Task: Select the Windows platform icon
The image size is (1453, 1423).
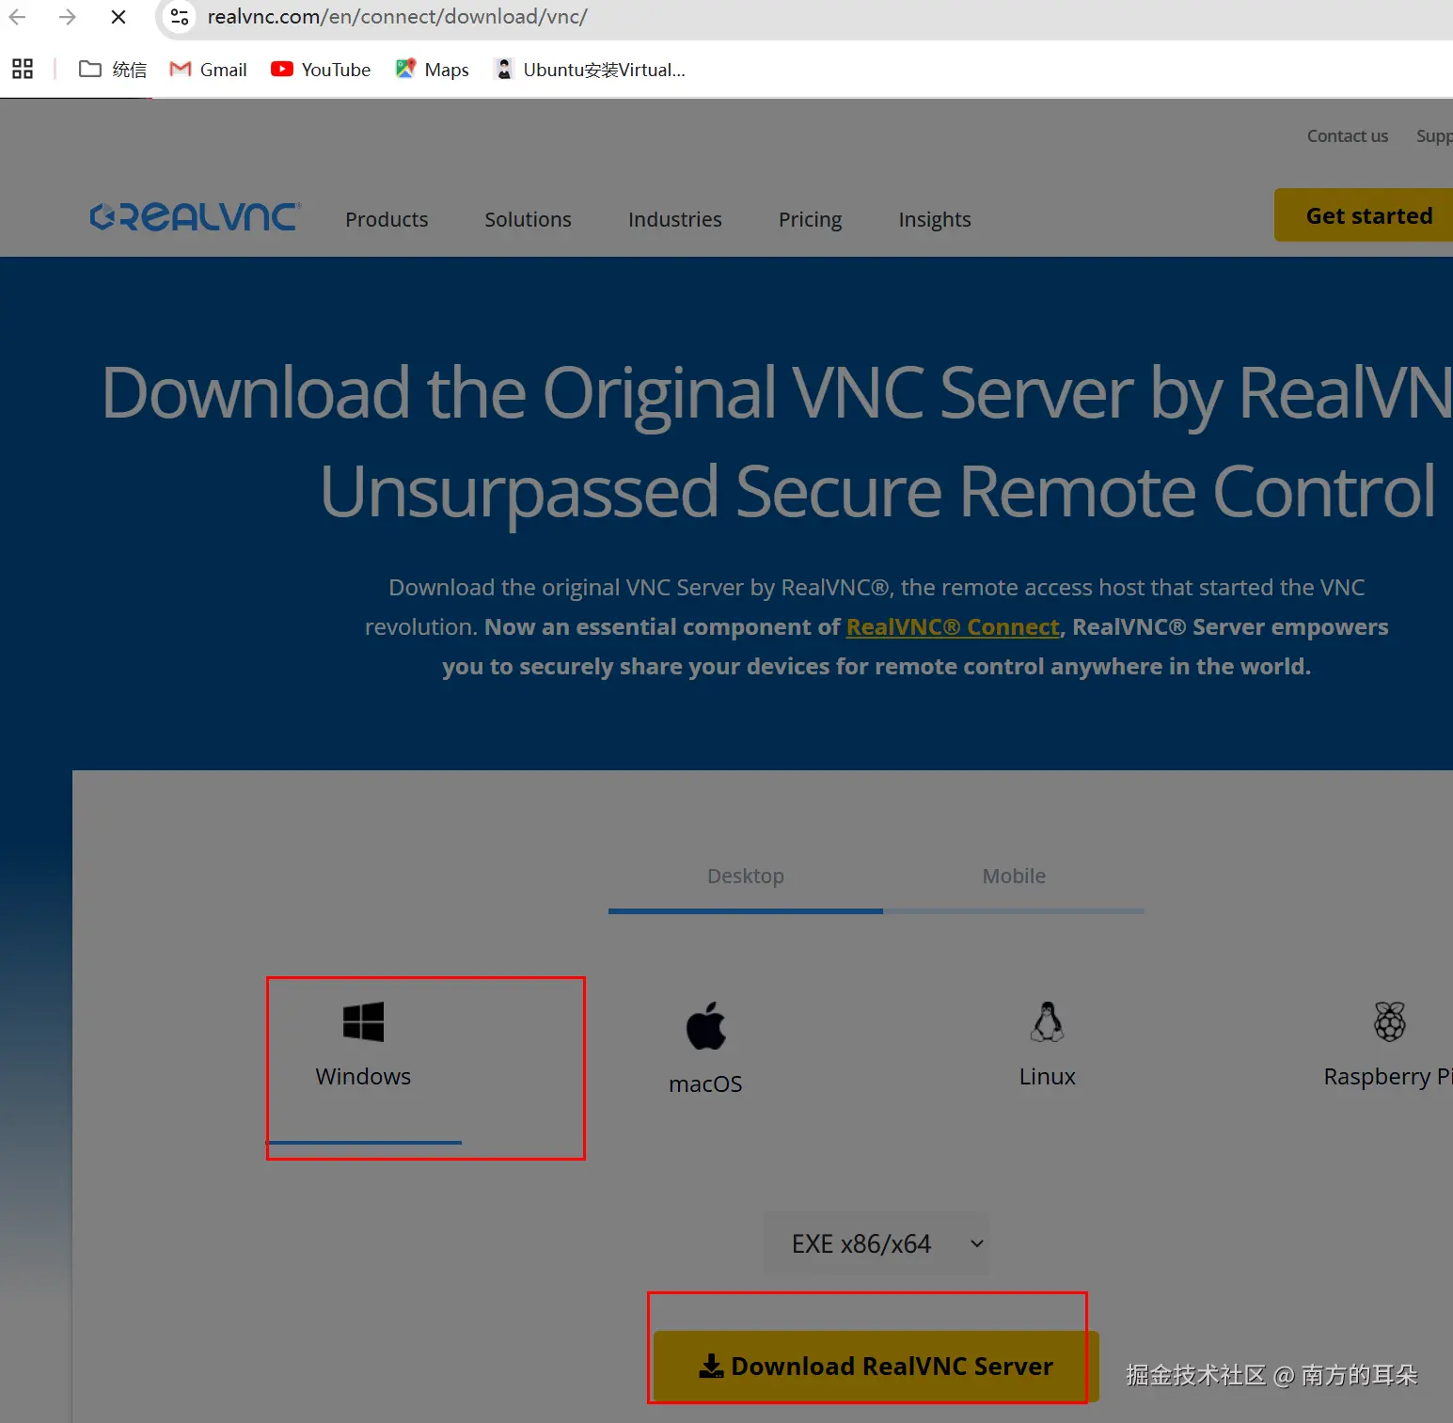Action: click(x=363, y=1021)
